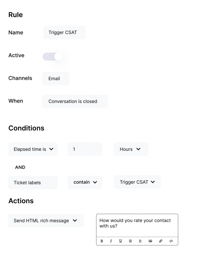Open the contain condition dropdown
The image size is (212, 256).
click(x=85, y=182)
